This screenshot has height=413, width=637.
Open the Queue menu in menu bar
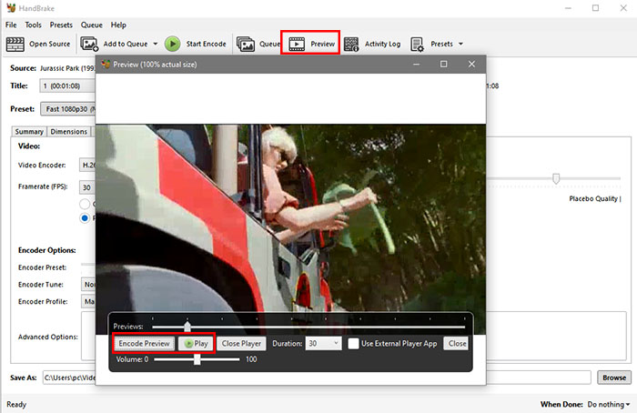(91, 25)
